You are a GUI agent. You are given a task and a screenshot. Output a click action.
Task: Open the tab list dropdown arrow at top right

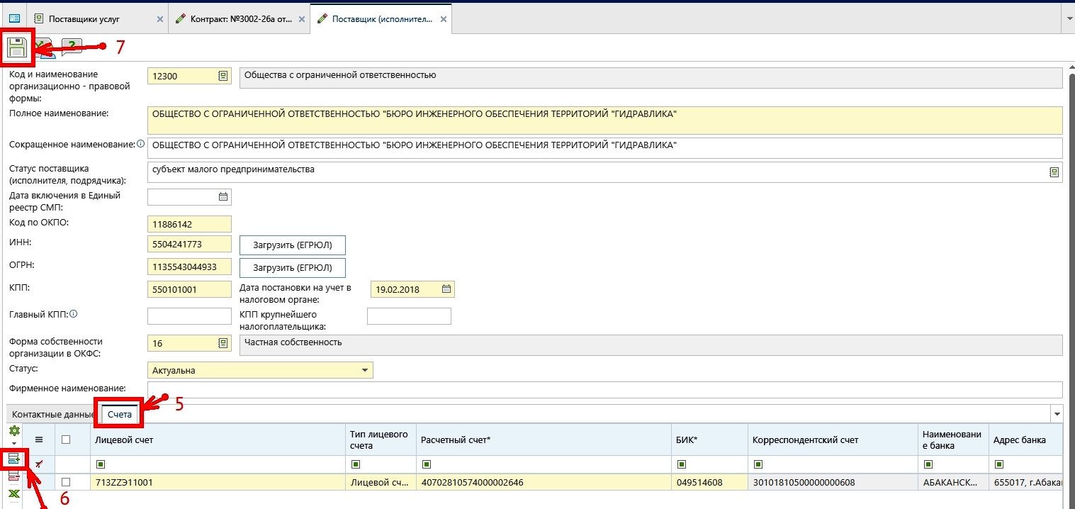[x=1069, y=19]
